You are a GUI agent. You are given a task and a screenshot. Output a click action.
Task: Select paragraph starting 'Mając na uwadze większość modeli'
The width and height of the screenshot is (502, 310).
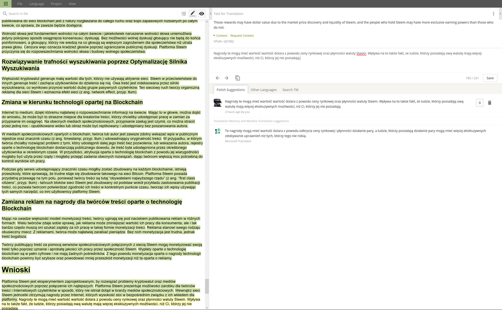(101, 227)
